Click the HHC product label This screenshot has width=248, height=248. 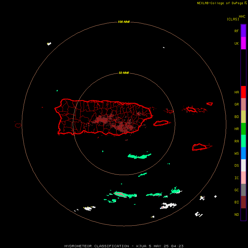pyautogui.click(x=242, y=17)
